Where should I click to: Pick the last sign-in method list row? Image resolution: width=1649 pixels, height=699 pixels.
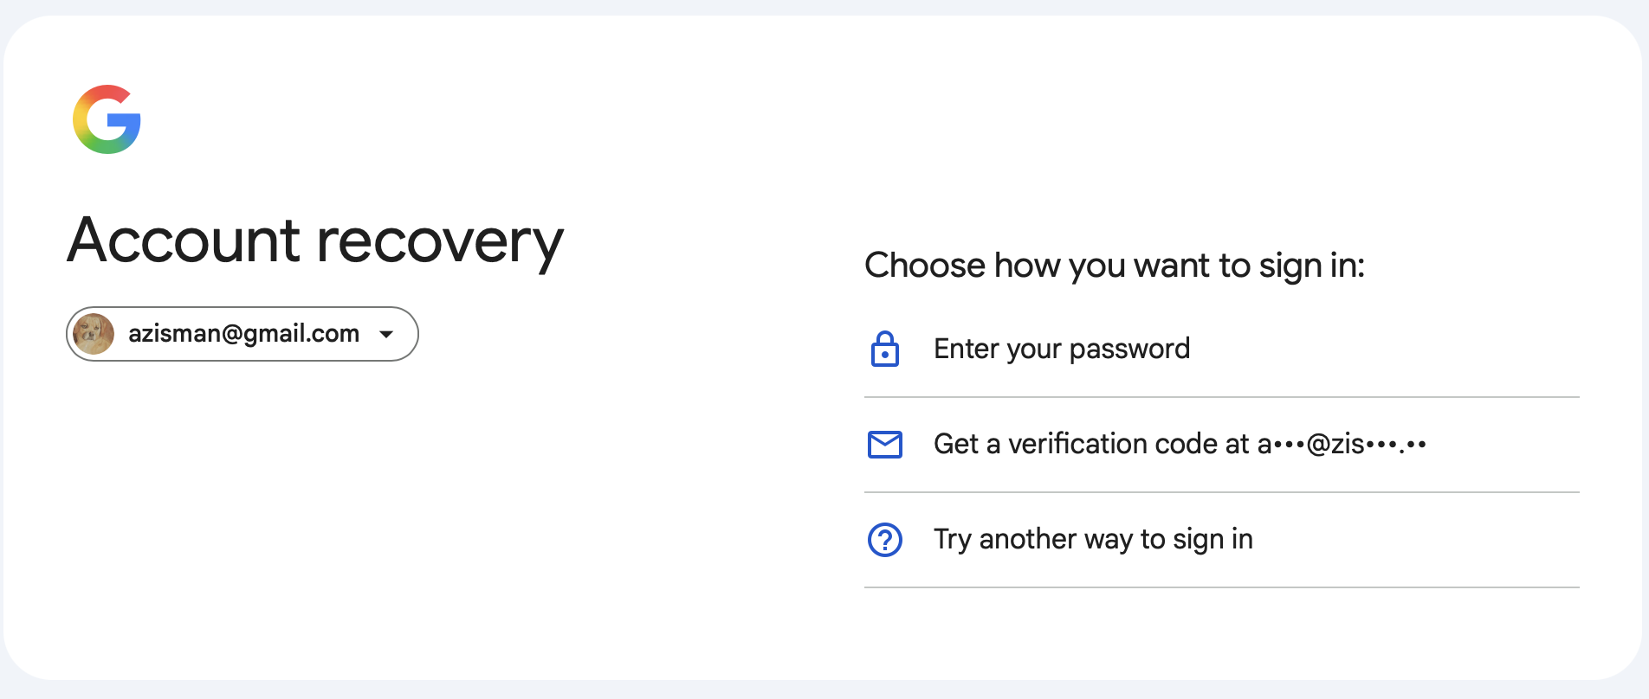coord(1222,540)
